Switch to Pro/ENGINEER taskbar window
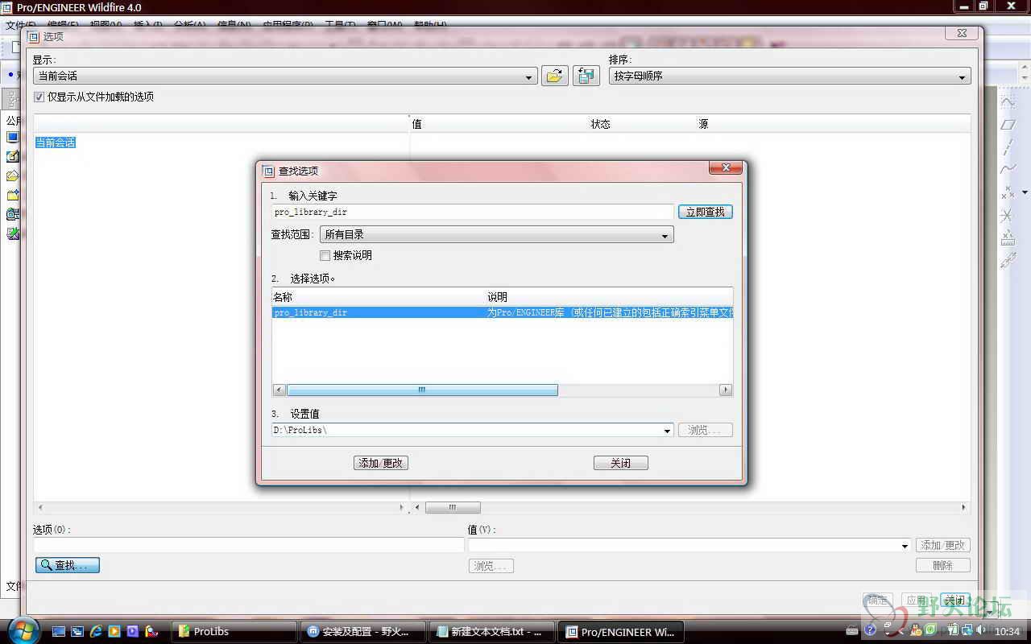1031x644 pixels. click(621, 631)
